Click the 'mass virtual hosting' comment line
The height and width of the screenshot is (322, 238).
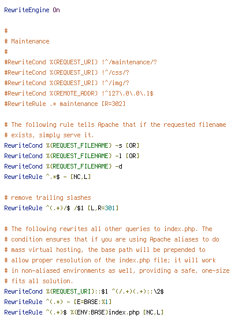pos(105,250)
